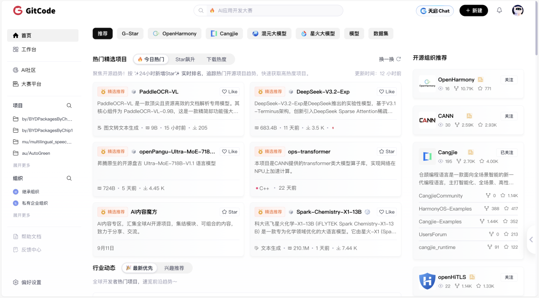Follow OpenHarmony via 关注 button
539x298 pixels.
coord(509,79)
